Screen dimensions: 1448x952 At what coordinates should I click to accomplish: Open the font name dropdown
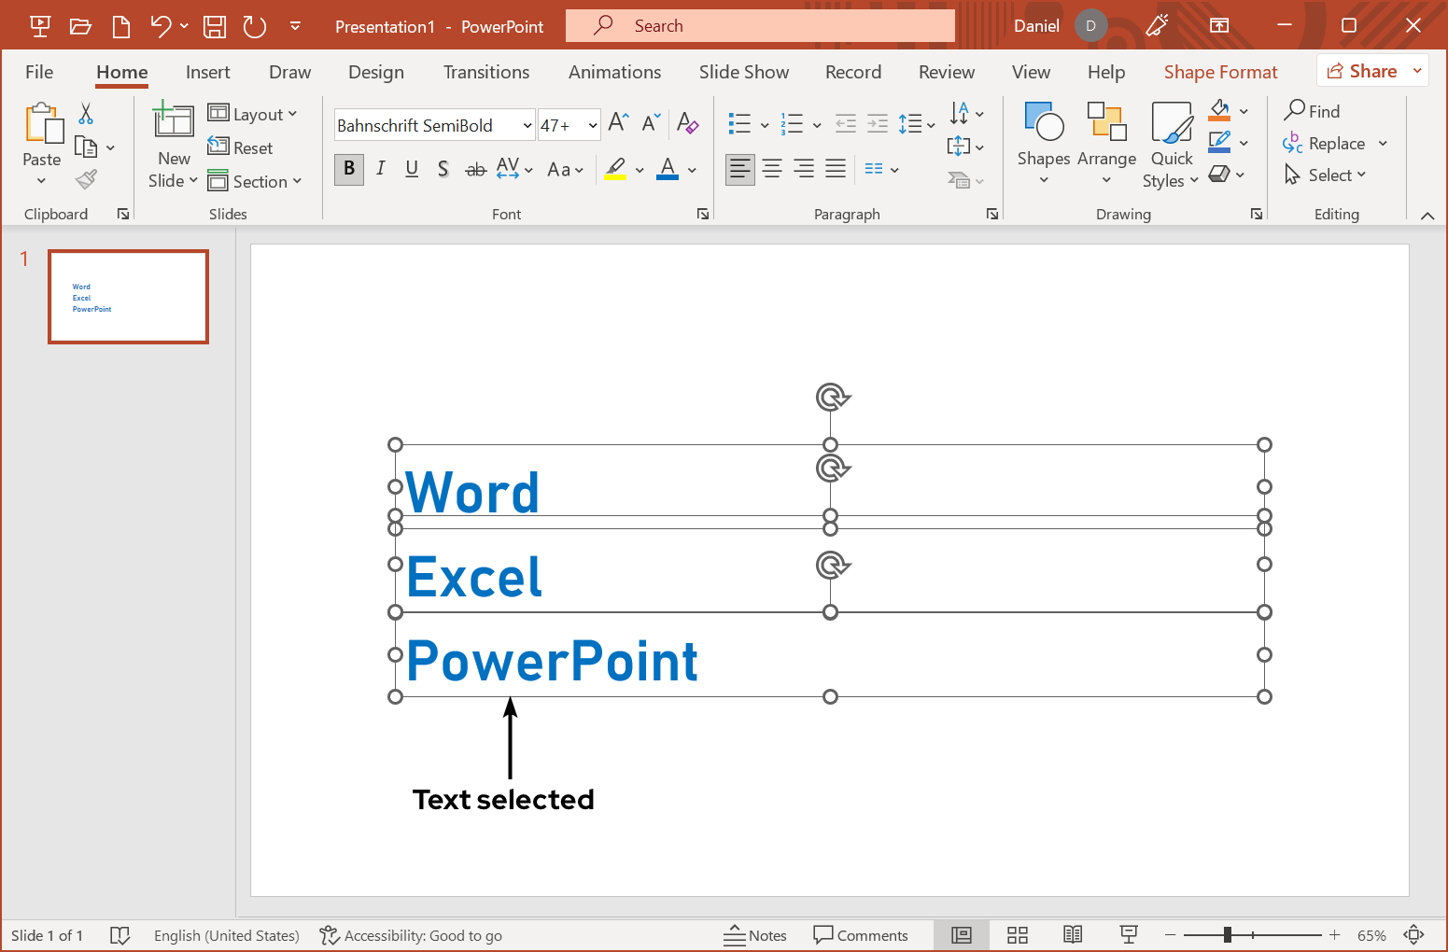tap(527, 125)
